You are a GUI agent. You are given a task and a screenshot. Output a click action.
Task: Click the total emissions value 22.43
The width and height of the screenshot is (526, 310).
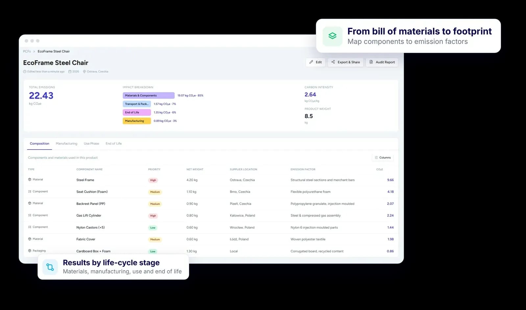41,96
